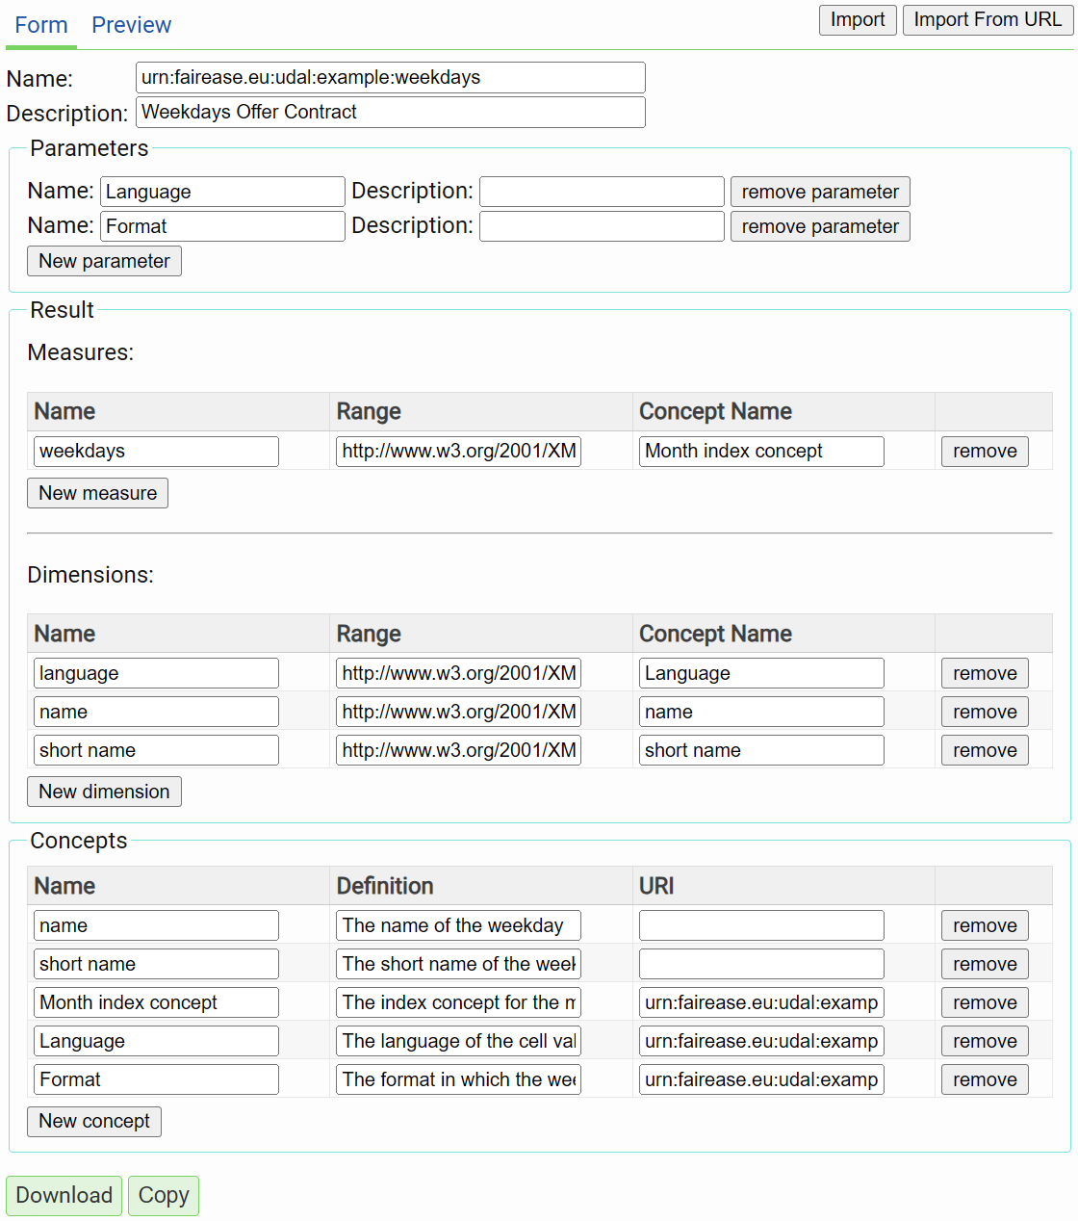This screenshot has width=1078, height=1221.
Task: Click the Download button
Action: point(64,1196)
